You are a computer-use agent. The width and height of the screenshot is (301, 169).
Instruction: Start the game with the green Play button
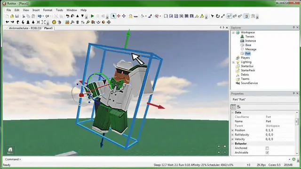tap(92, 16)
